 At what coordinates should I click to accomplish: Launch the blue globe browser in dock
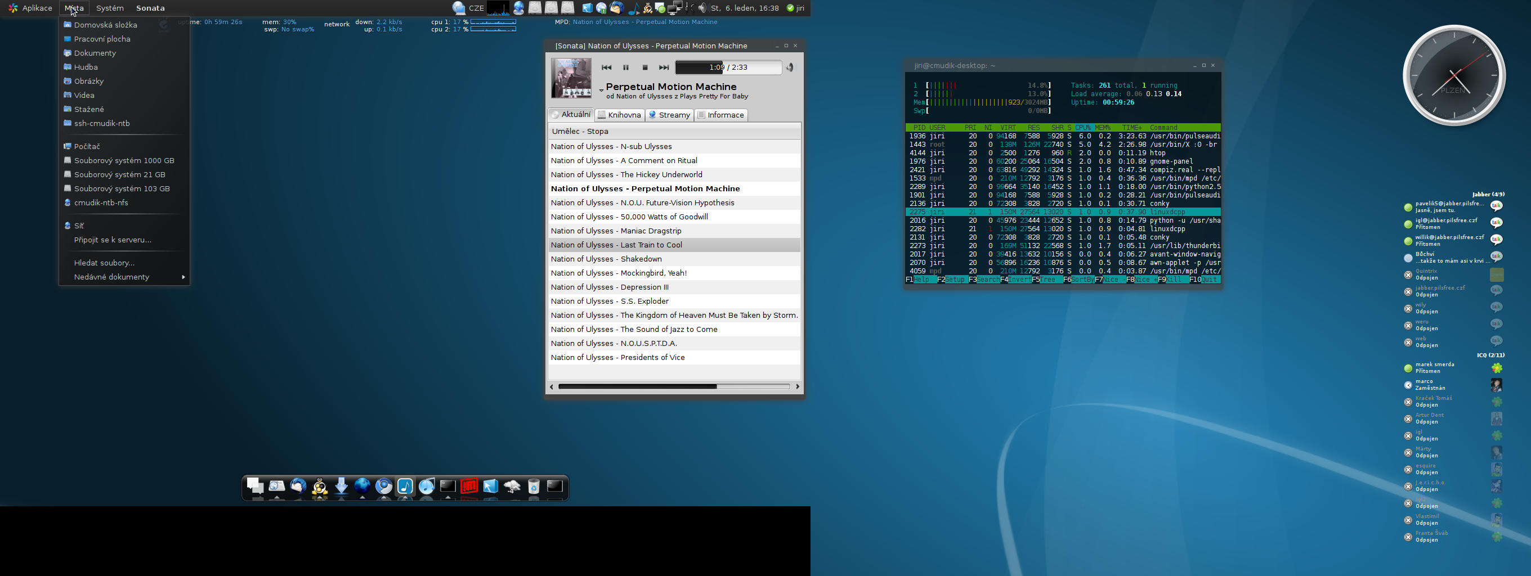click(362, 487)
